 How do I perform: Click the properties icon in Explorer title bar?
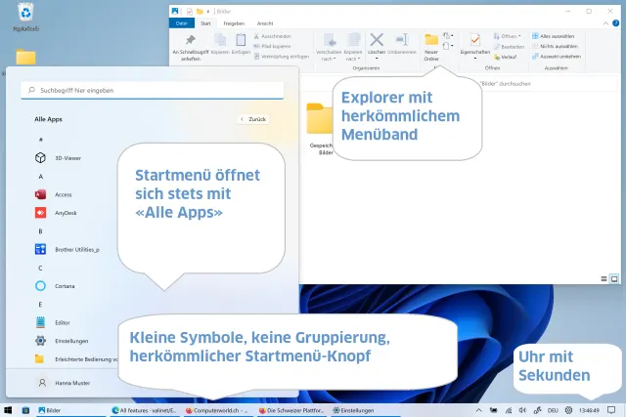[x=190, y=12]
